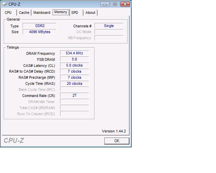Click the Channels # field showing Single
This screenshot has width=216, height=173.
(109, 26)
